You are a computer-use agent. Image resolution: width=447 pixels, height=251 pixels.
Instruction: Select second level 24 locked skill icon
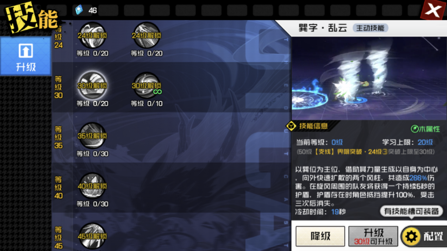pos(147,35)
